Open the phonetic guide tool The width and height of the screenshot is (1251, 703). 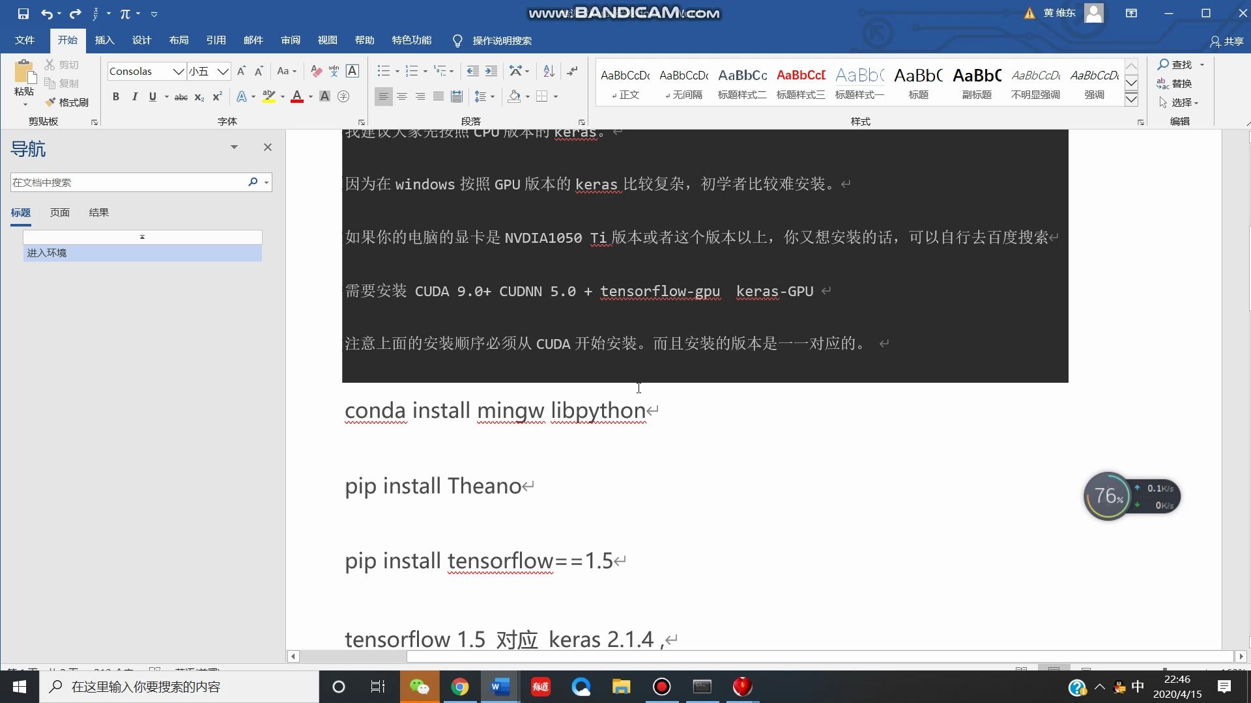pos(334,71)
